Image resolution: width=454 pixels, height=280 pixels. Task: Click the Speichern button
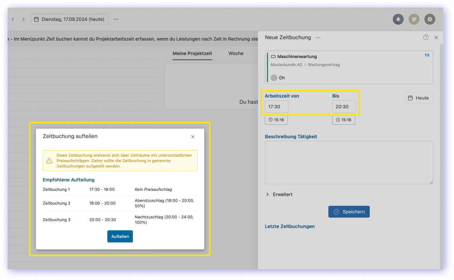click(x=349, y=212)
